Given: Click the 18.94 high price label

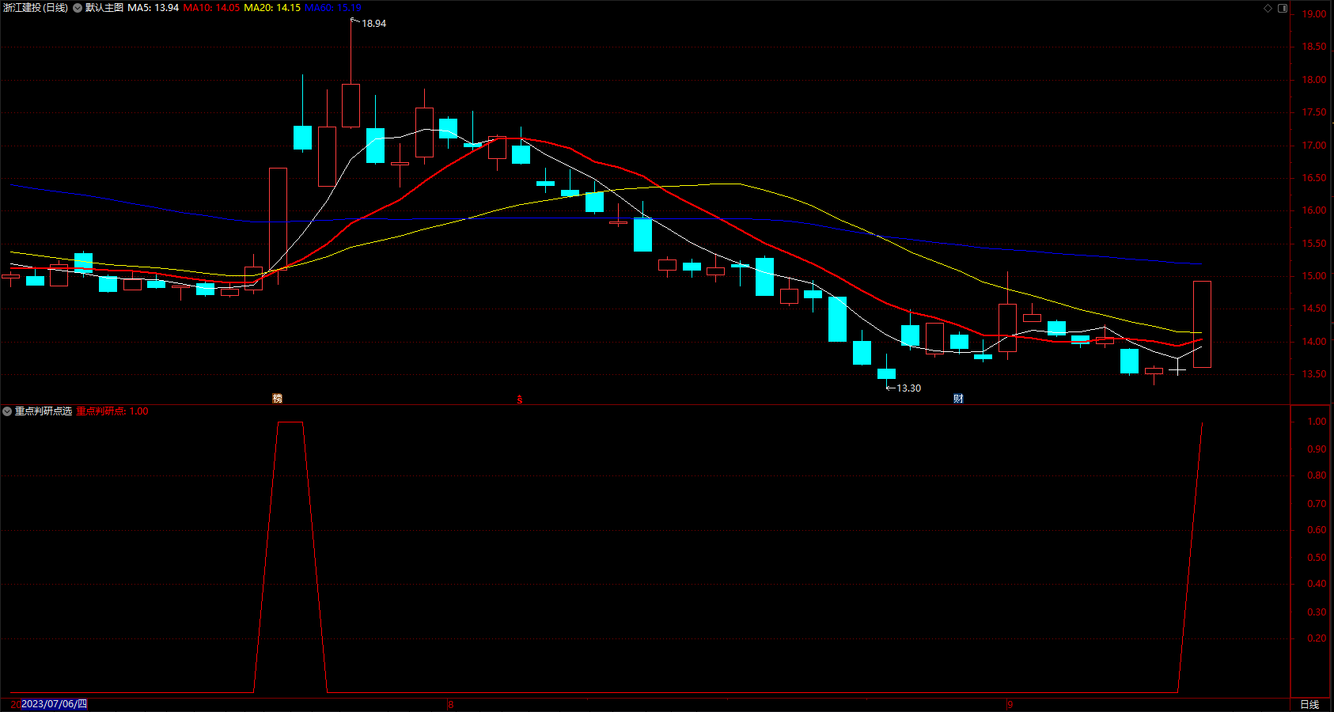Looking at the screenshot, I should 374,24.
